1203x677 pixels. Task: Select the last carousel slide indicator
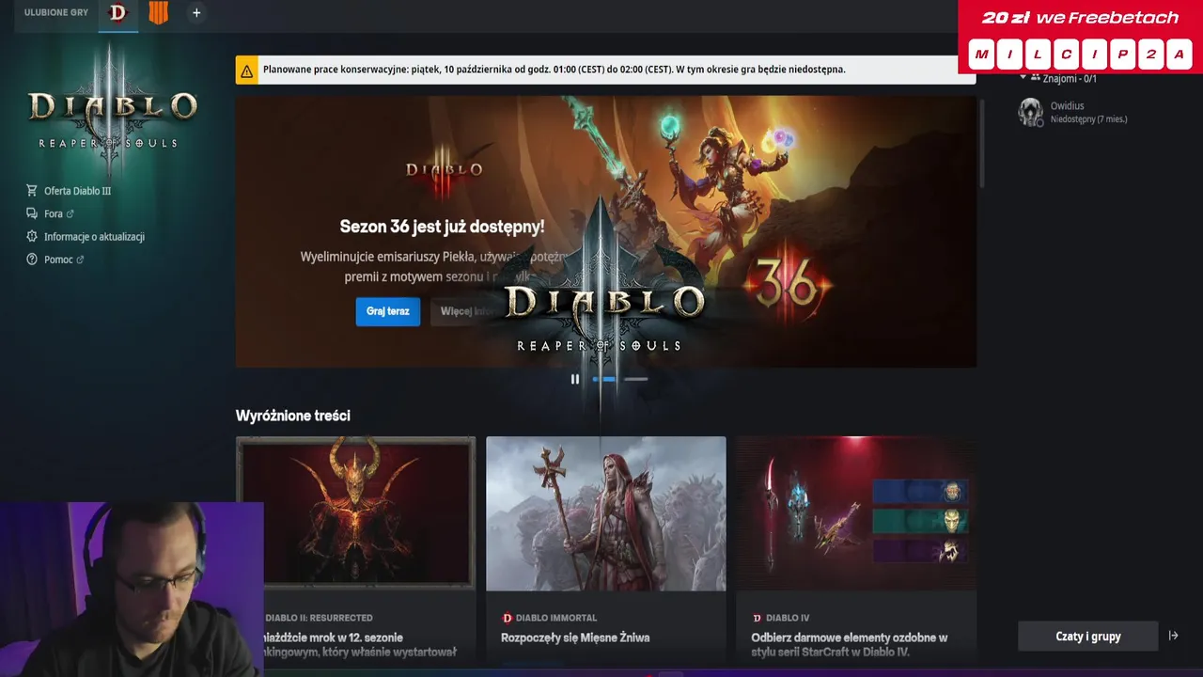coord(636,379)
